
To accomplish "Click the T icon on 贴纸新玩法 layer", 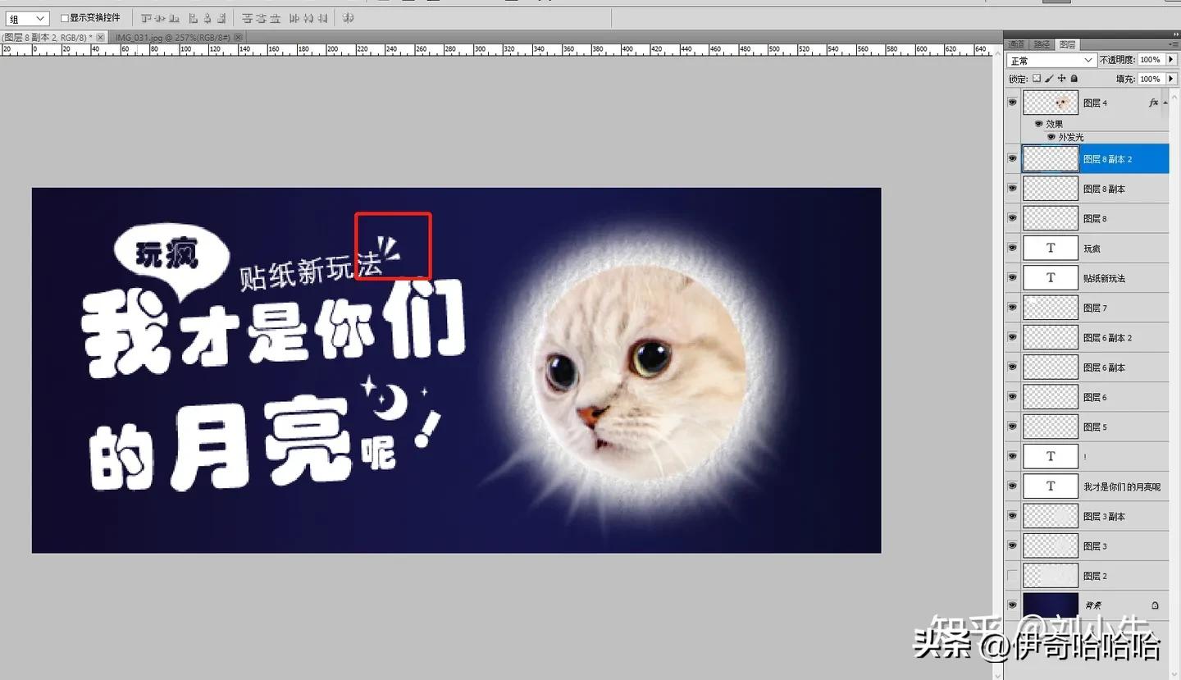I will (1050, 277).
